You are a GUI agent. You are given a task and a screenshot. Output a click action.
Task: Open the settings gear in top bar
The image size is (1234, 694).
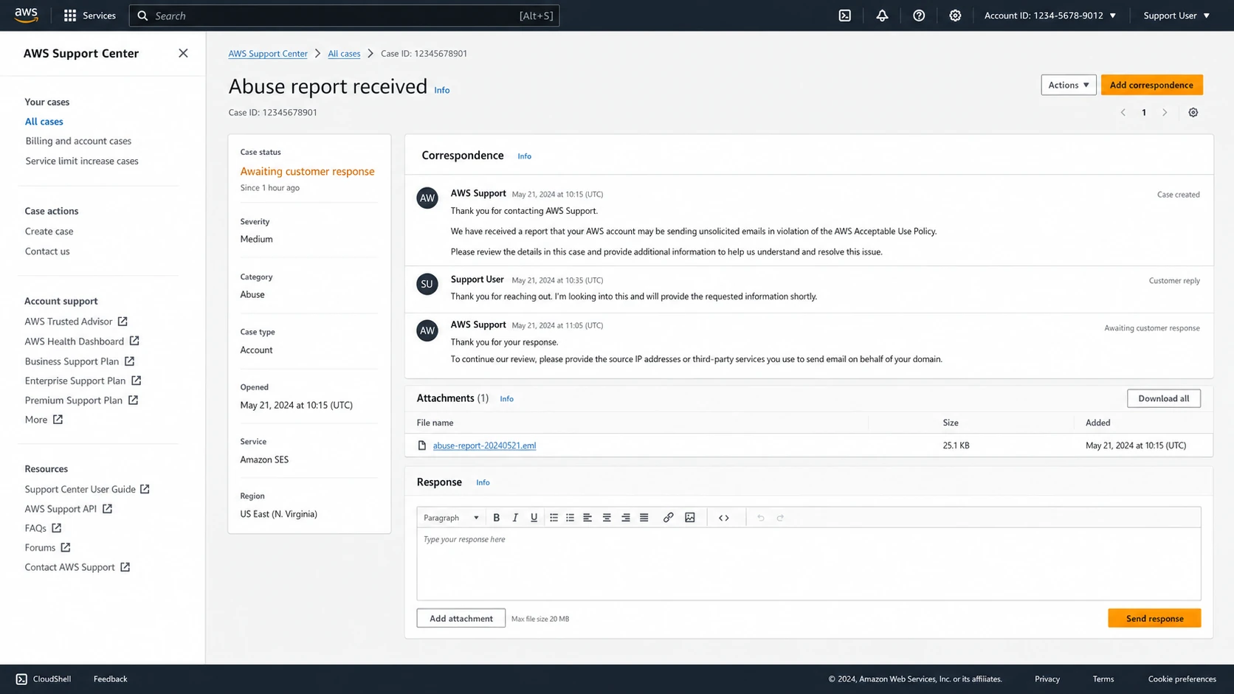(955, 15)
